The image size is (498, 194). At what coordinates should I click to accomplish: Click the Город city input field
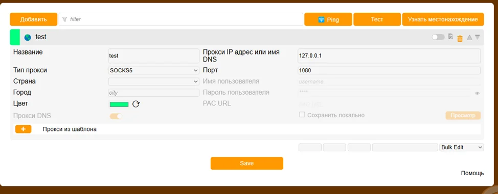pyautogui.click(x=154, y=93)
